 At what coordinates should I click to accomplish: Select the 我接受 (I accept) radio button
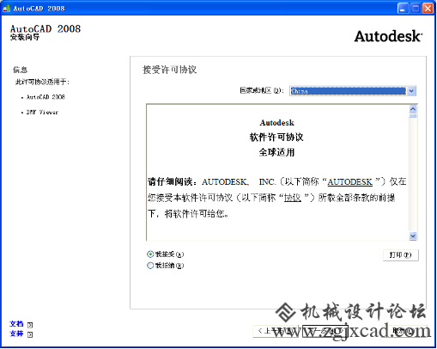pos(150,254)
